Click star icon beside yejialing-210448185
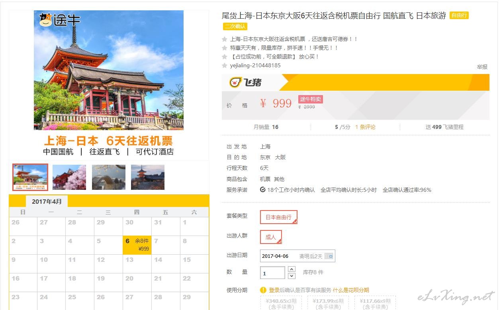 coord(225,65)
